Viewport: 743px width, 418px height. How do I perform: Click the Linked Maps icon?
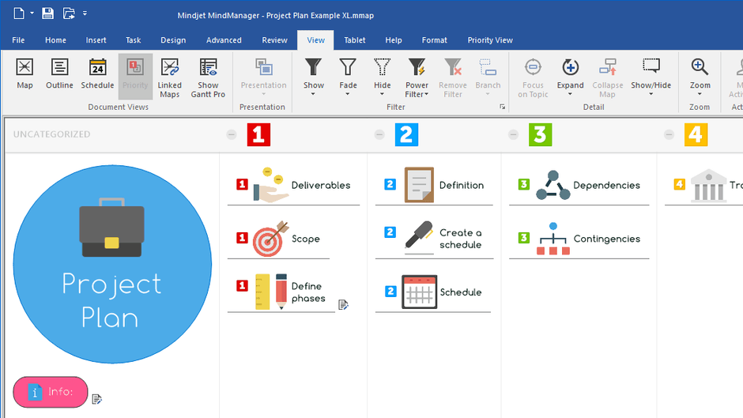point(169,76)
